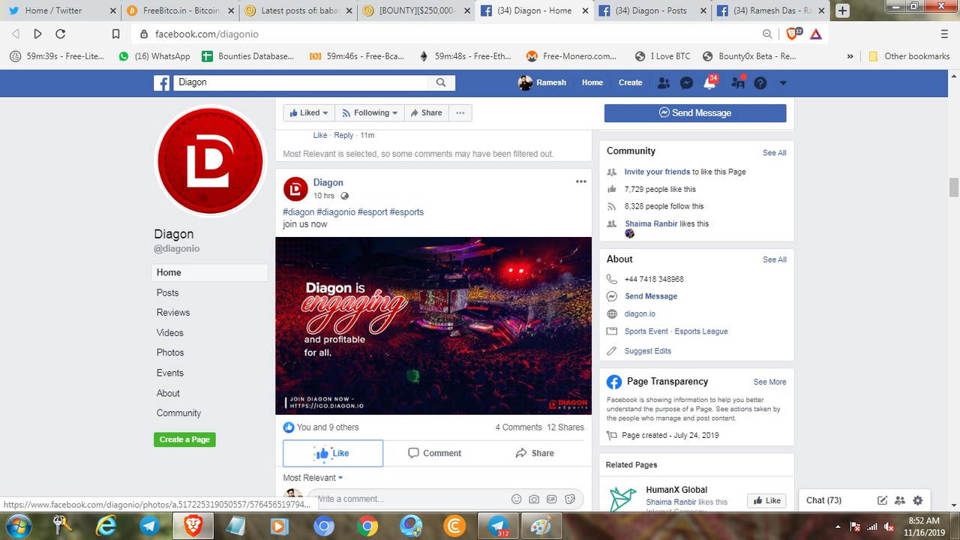Image resolution: width=960 pixels, height=540 pixels.
Task: Select Home in the page sidebar
Action: 209,272
